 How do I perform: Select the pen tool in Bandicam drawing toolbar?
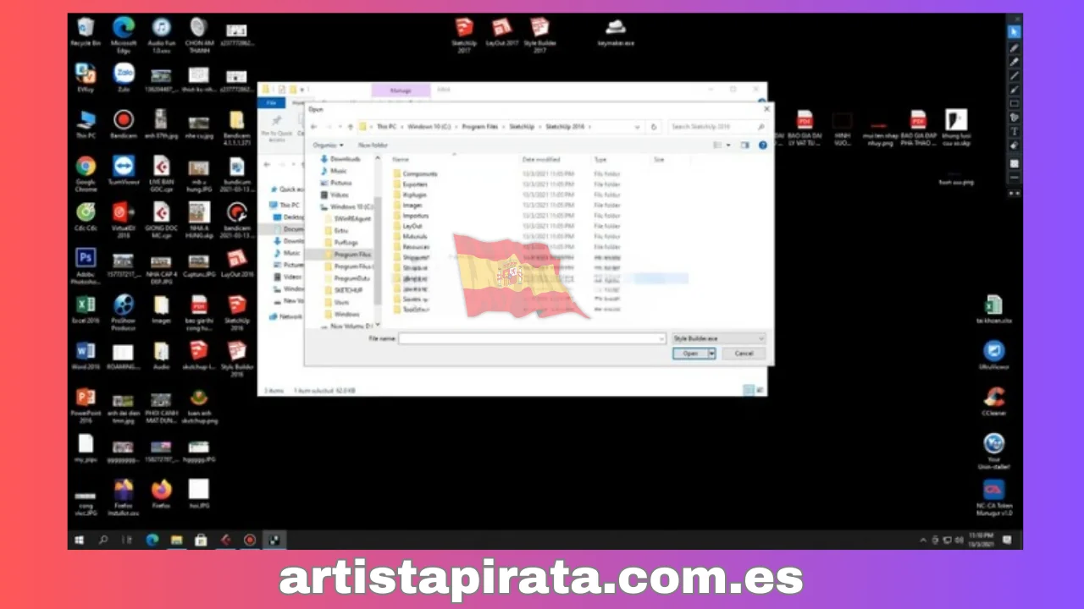tap(1014, 47)
